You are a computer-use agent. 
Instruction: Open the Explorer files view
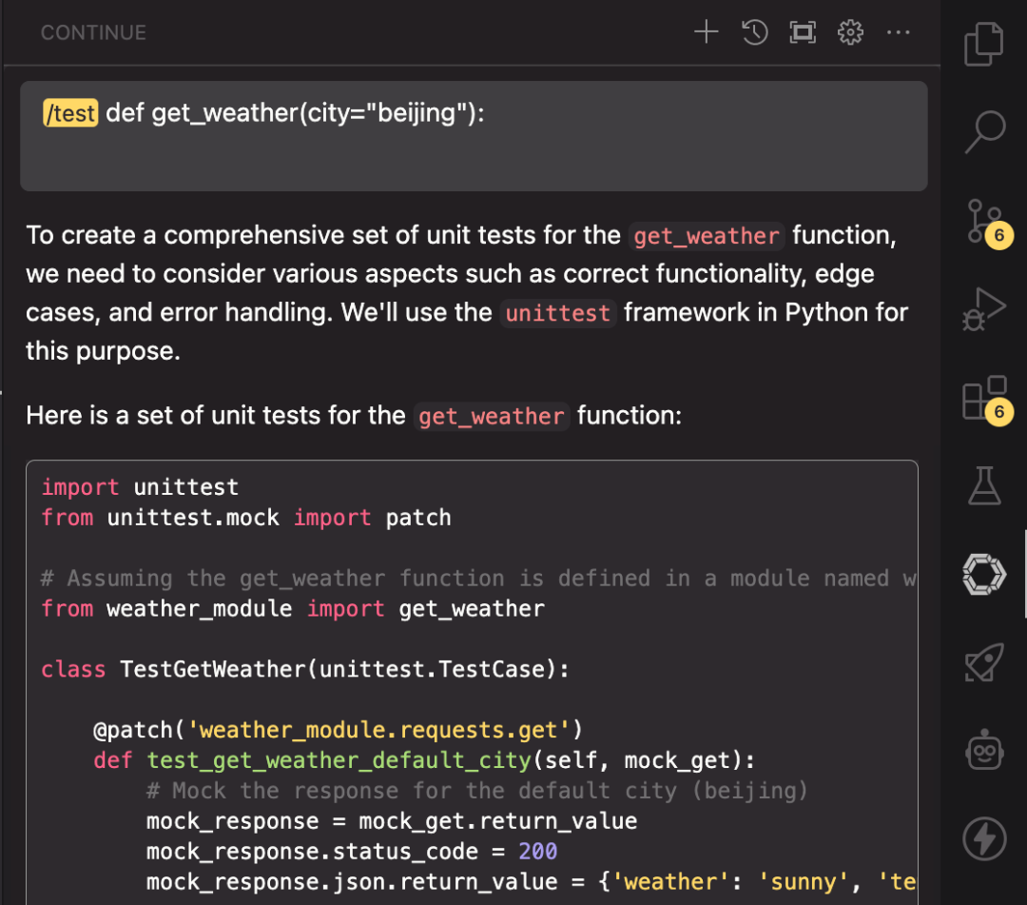(x=984, y=45)
